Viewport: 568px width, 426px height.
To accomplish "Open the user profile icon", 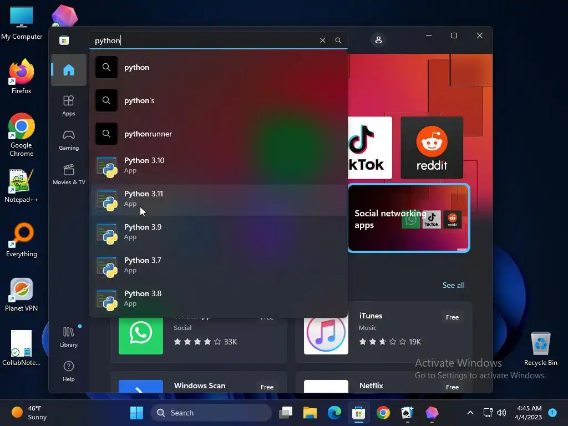I will 378,40.
